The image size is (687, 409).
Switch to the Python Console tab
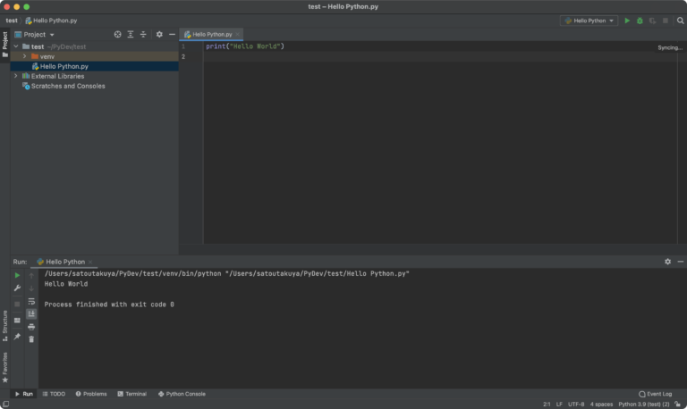click(182, 394)
